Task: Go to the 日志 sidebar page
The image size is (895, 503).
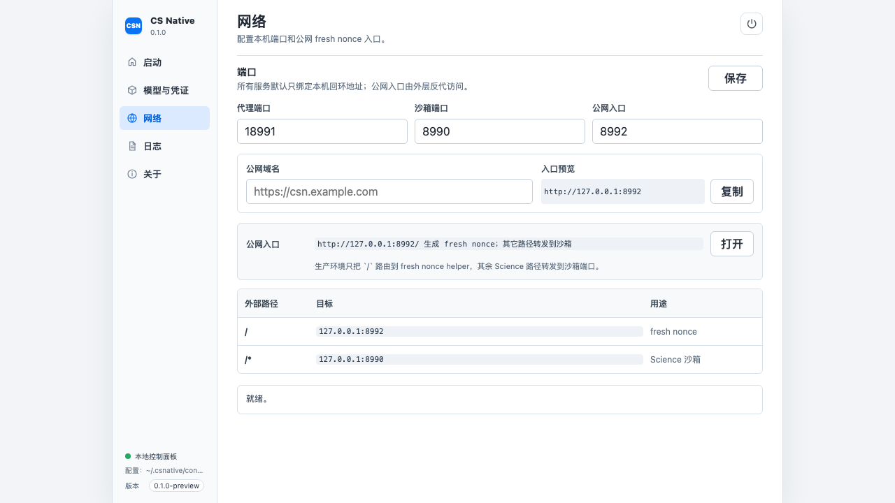Action: [164, 146]
